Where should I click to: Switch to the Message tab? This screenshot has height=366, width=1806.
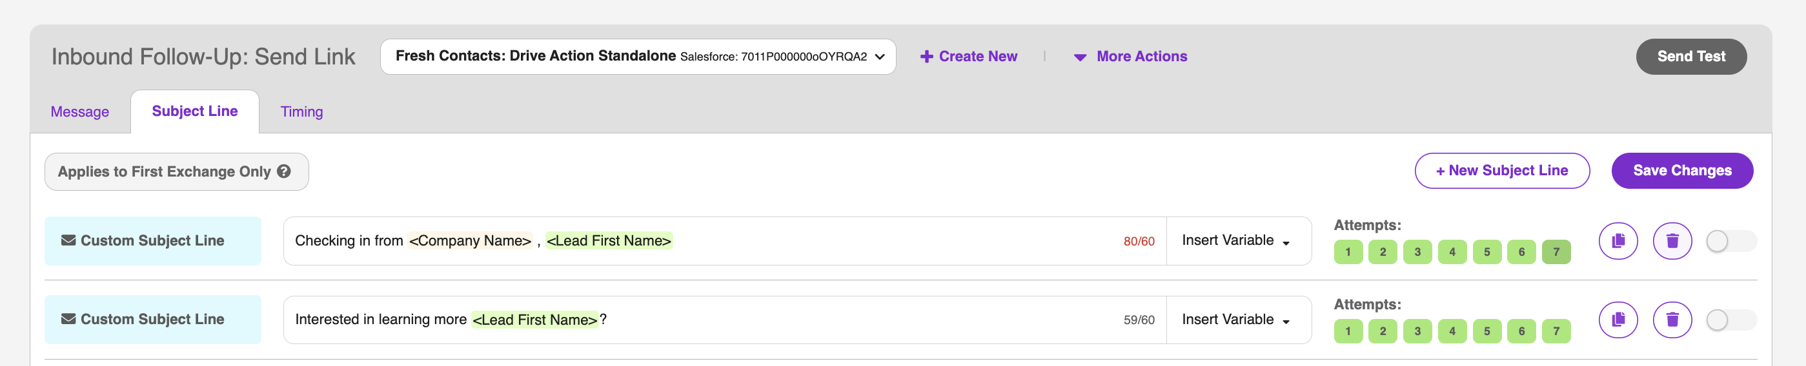80,112
